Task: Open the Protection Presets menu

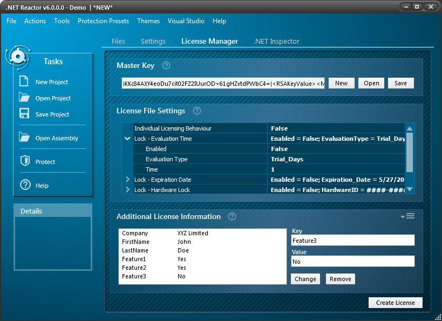Action: click(103, 21)
